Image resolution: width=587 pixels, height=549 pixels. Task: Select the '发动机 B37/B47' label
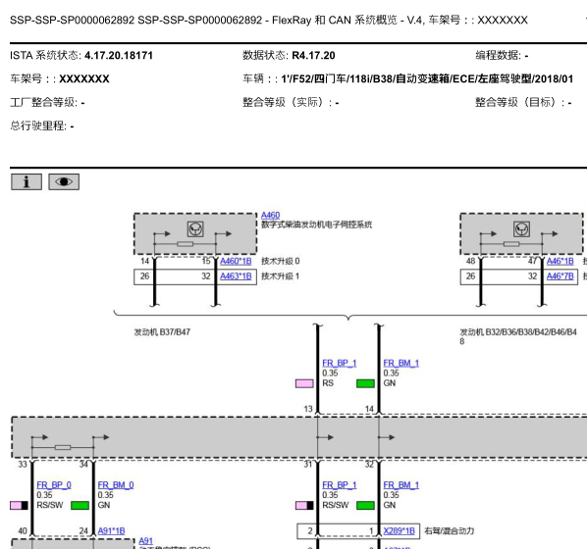coord(162,332)
